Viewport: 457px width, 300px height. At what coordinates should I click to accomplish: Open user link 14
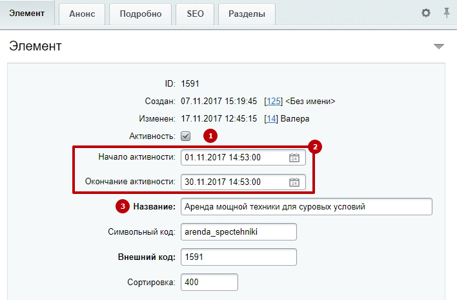[271, 119]
